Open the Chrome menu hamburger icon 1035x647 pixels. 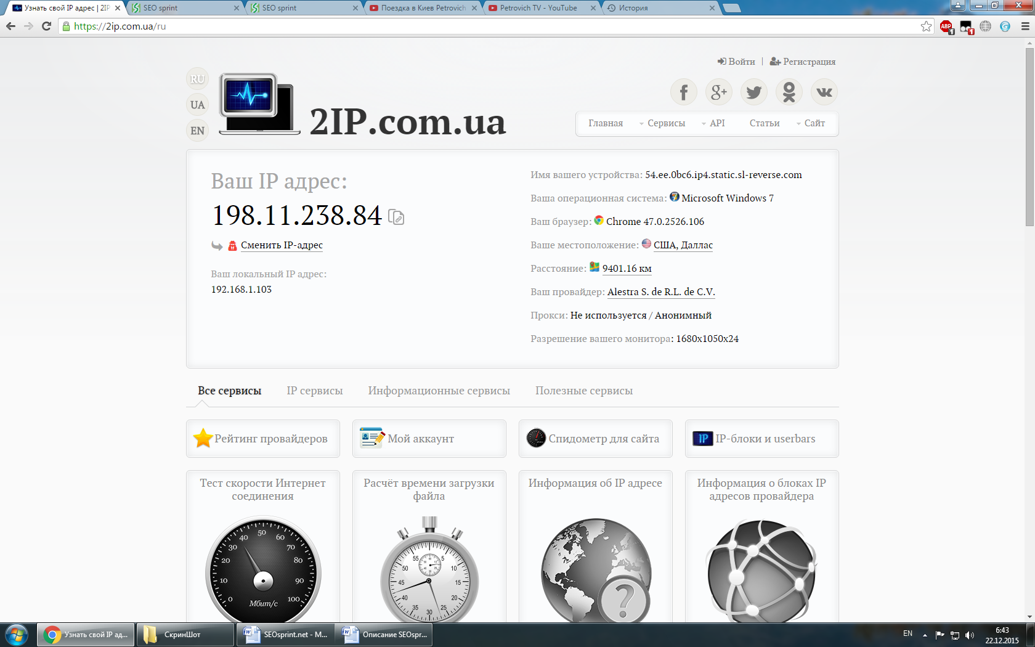[x=1025, y=26]
